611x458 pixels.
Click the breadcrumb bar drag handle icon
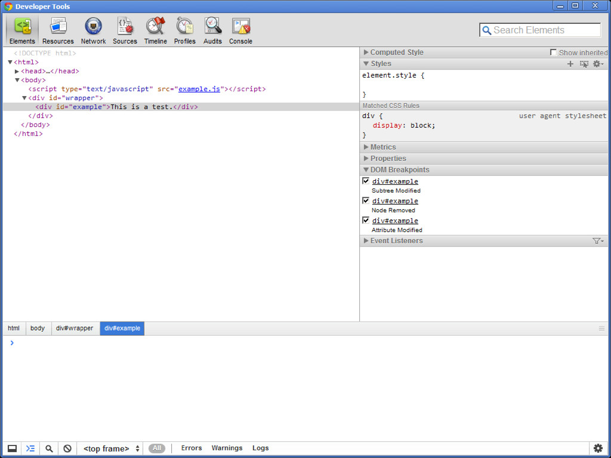[601, 329]
